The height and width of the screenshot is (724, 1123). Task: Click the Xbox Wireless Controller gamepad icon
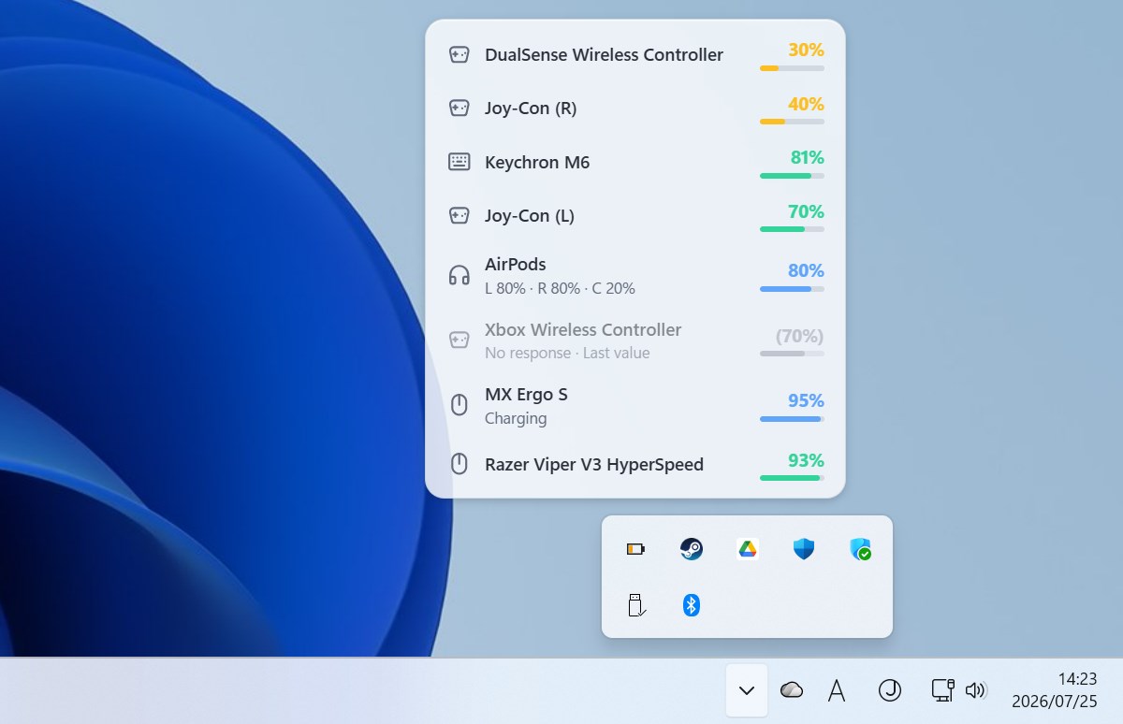[459, 340]
